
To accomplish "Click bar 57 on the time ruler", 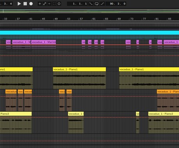I will click(x=81, y=19).
